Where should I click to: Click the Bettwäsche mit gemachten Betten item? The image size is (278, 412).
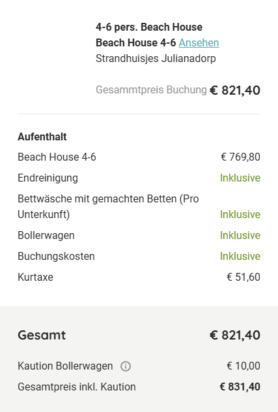108,206
